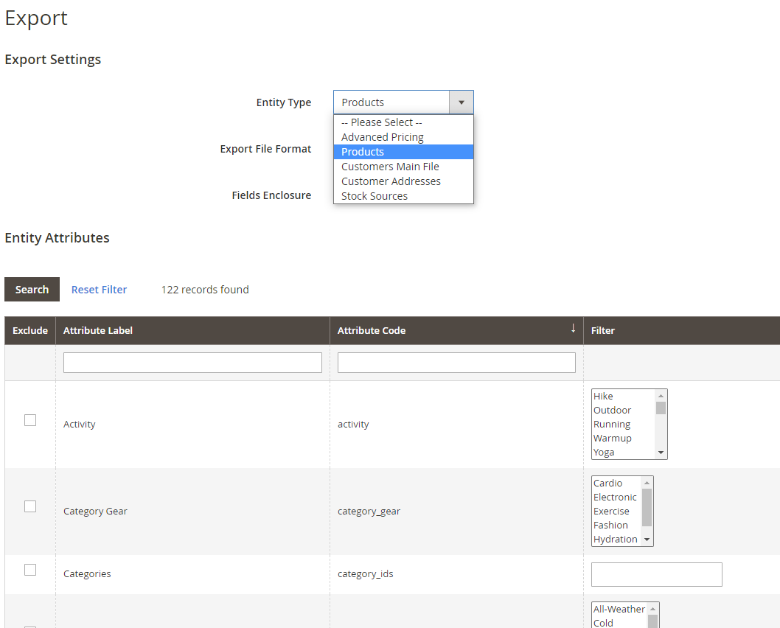Sort by Attribute Label column header
The image size is (780, 628).
coord(98,331)
